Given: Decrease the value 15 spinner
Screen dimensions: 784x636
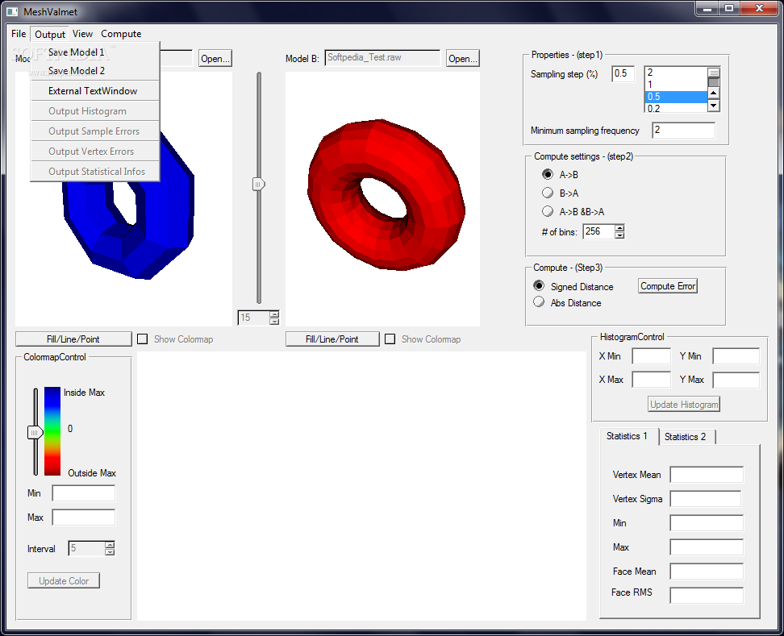Looking at the screenshot, I should point(274,322).
